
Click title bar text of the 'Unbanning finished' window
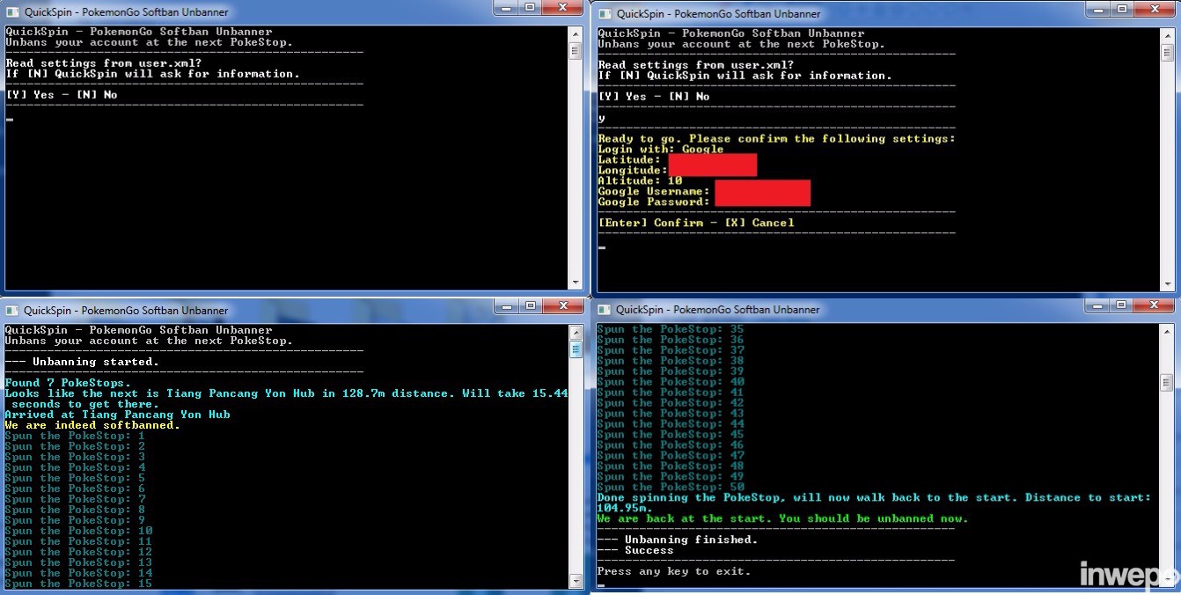tap(718, 310)
